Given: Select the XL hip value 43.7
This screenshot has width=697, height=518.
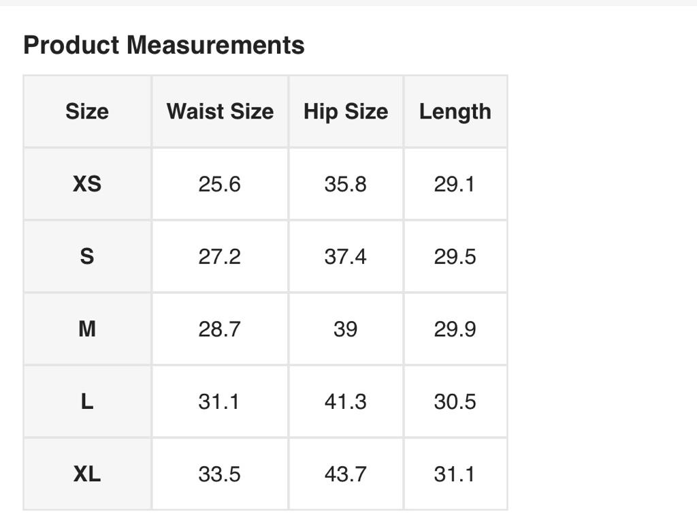Looking at the screenshot, I should (x=345, y=474).
